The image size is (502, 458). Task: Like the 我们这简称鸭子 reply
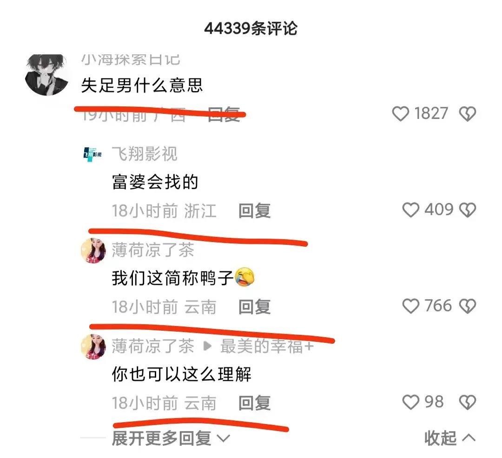[411, 306]
